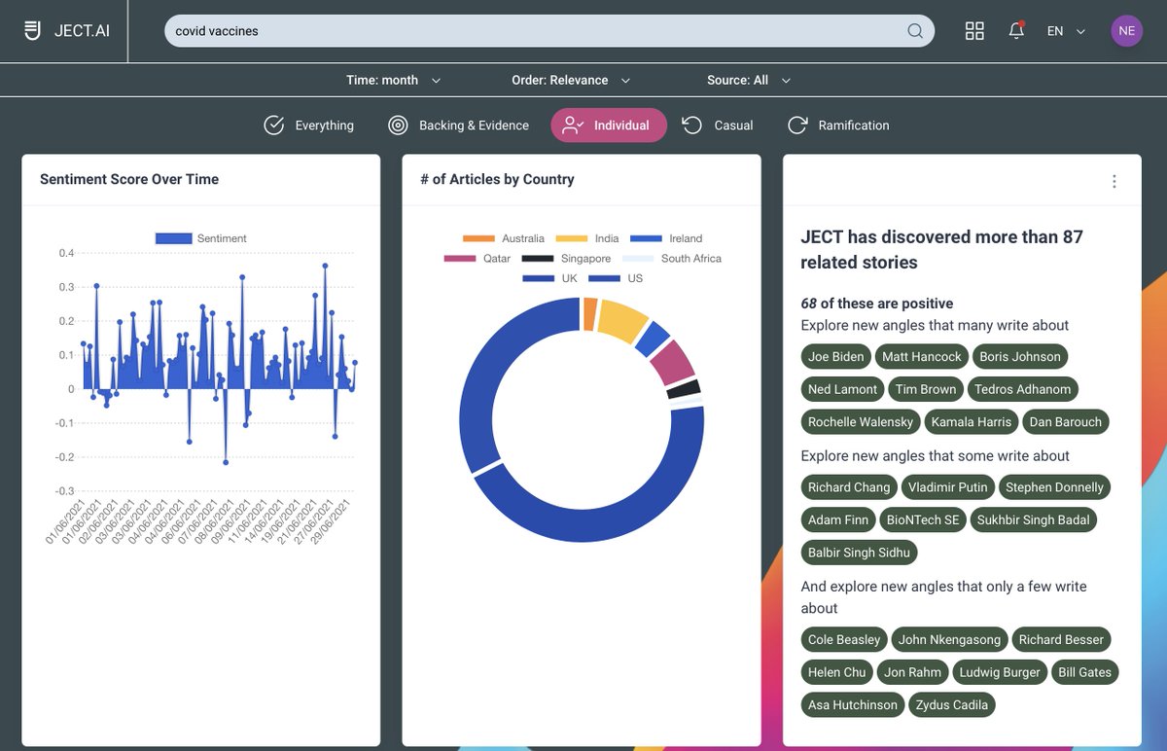Click the # of Articles by Country heading
Image resolution: width=1167 pixels, height=751 pixels.
click(x=497, y=179)
